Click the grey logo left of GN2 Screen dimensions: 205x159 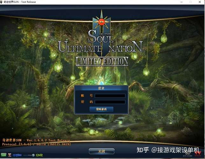pos(29,155)
